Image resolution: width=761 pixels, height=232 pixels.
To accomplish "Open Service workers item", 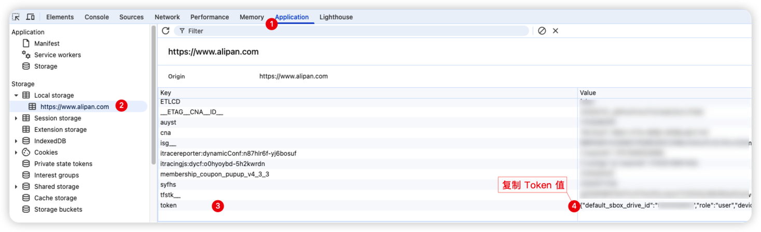I will tap(58, 55).
